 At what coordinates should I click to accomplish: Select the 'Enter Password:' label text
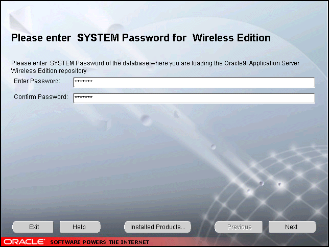(x=37, y=81)
